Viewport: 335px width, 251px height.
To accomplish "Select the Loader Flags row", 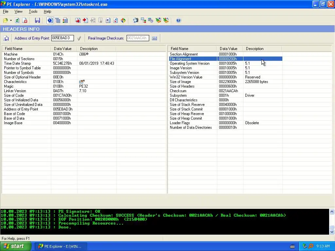I will click(225, 123).
